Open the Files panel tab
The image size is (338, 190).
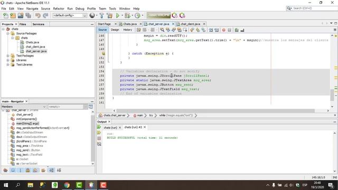tap(23, 24)
